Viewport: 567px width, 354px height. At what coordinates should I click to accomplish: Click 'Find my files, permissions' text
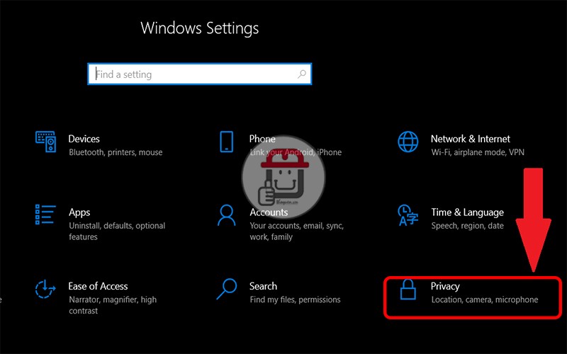coord(295,299)
